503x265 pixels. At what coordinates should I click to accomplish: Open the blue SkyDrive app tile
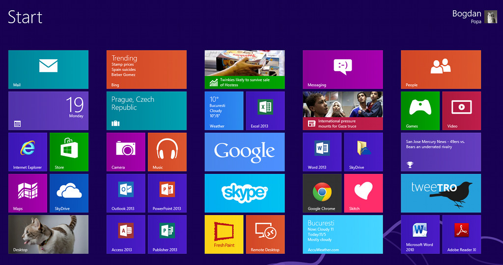[x=69, y=193]
